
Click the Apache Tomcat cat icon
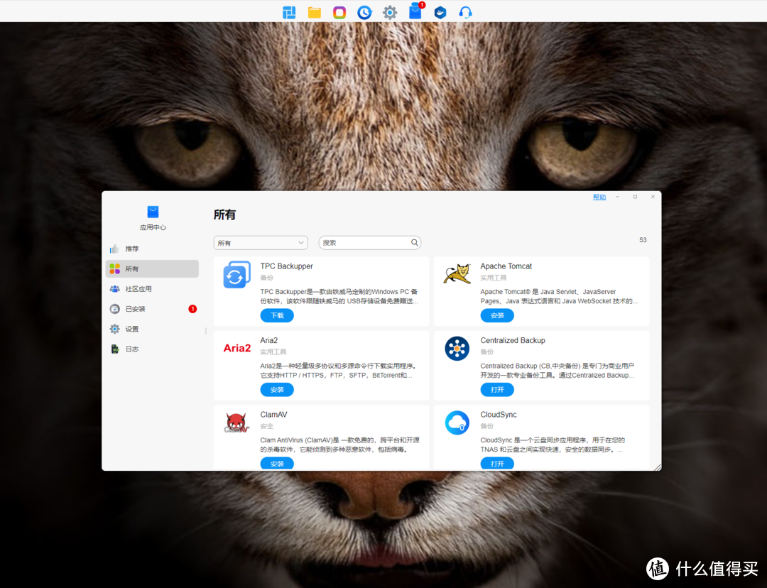(x=457, y=273)
